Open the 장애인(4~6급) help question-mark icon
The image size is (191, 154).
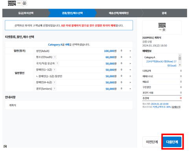pos(55,82)
